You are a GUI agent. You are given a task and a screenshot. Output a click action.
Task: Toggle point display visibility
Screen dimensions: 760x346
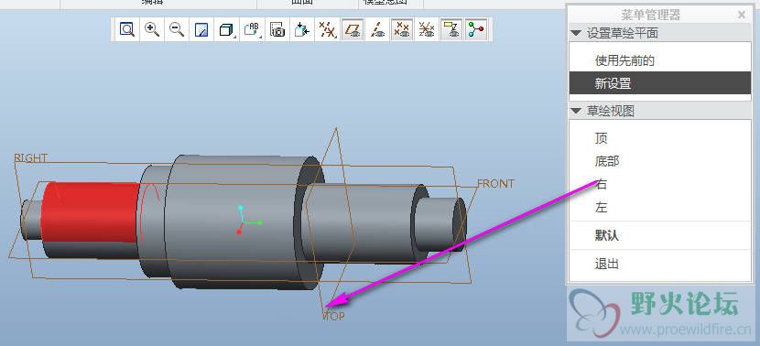click(x=402, y=30)
